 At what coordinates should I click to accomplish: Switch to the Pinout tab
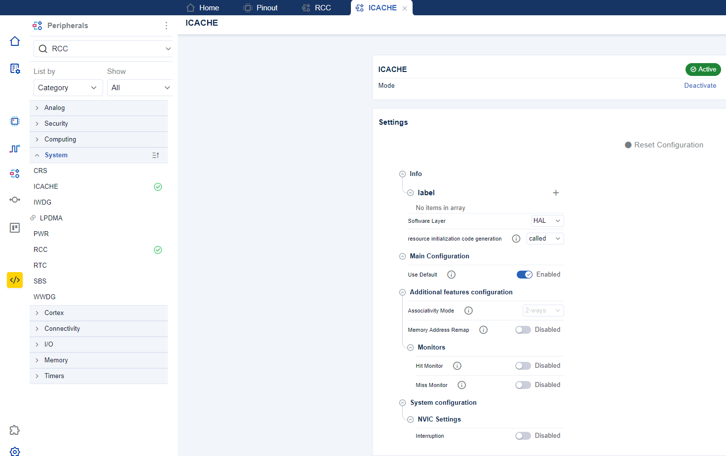[261, 8]
